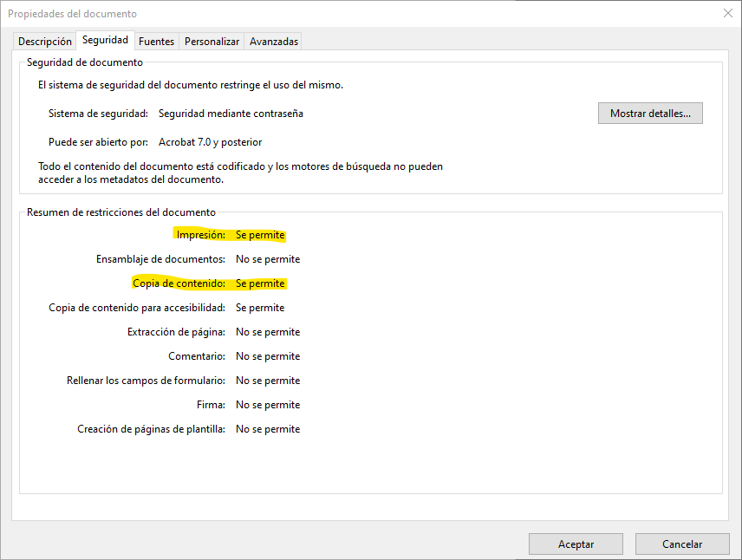
Task: Click the Firma restriction row
Action: click(211, 405)
